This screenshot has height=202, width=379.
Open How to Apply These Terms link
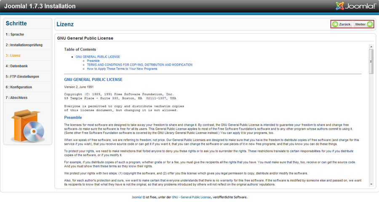[x=122, y=69]
